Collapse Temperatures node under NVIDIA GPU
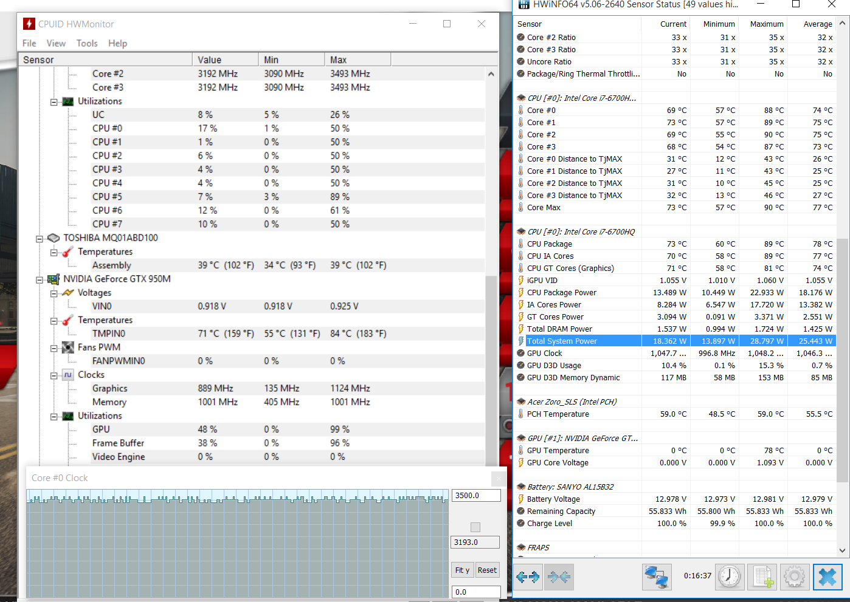Viewport: 850px width, 602px height. click(54, 321)
